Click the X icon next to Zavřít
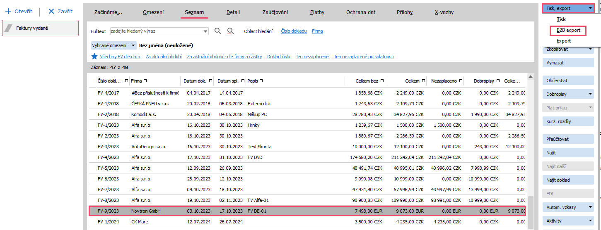The height and width of the screenshot is (230, 601). pyautogui.click(x=51, y=12)
